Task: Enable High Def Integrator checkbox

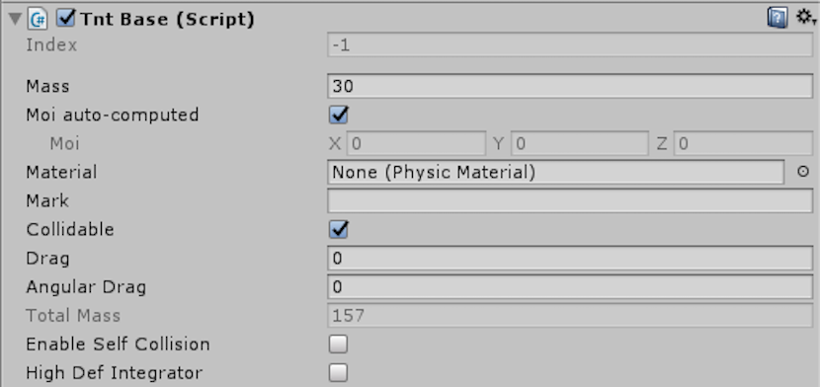Action: [x=338, y=373]
